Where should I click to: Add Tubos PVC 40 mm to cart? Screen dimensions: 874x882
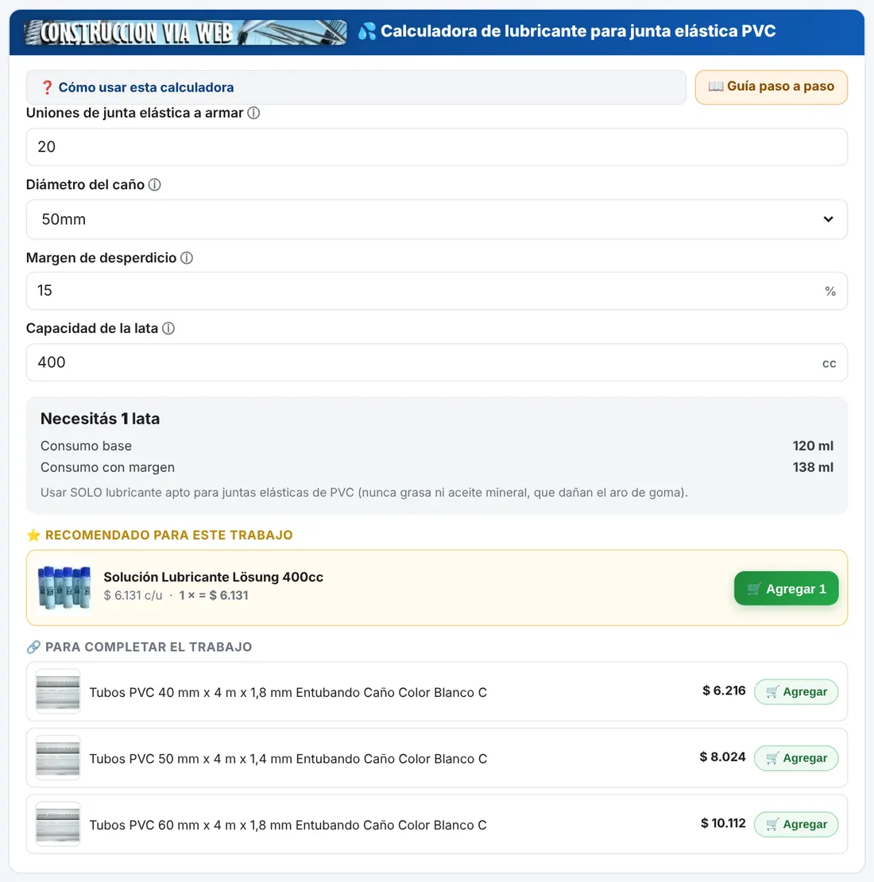pyautogui.click(x=796, y=692)
